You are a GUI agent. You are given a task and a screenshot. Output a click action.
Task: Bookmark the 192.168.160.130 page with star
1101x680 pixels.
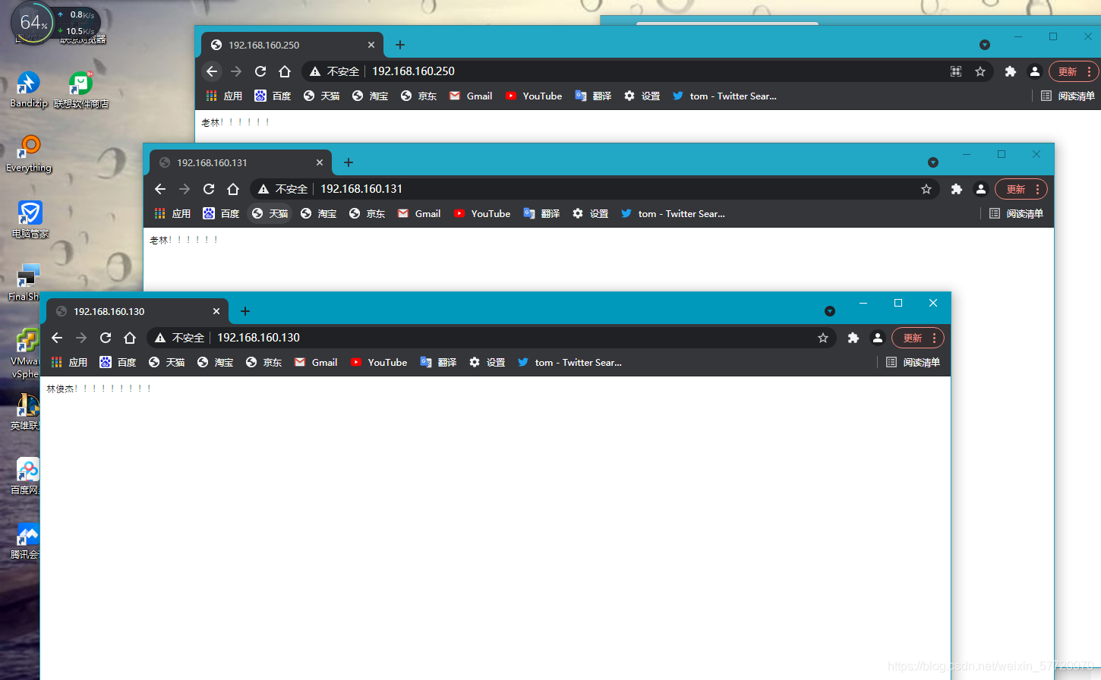(823, 338)
